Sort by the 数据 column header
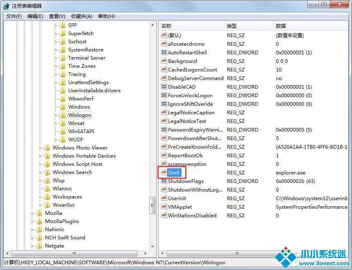 pos(311,26)
